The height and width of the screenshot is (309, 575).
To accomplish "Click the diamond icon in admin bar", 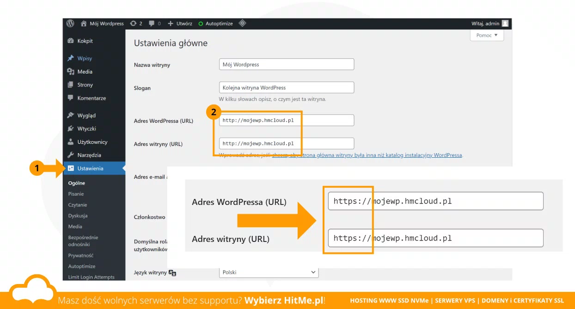I will (x=242, y=23).
